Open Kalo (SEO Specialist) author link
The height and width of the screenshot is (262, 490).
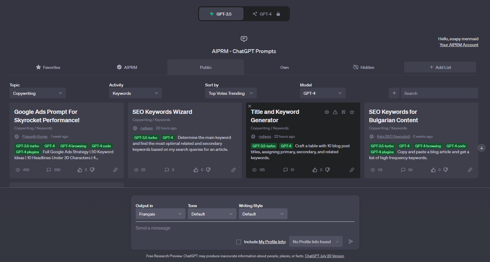pos(393,137)
